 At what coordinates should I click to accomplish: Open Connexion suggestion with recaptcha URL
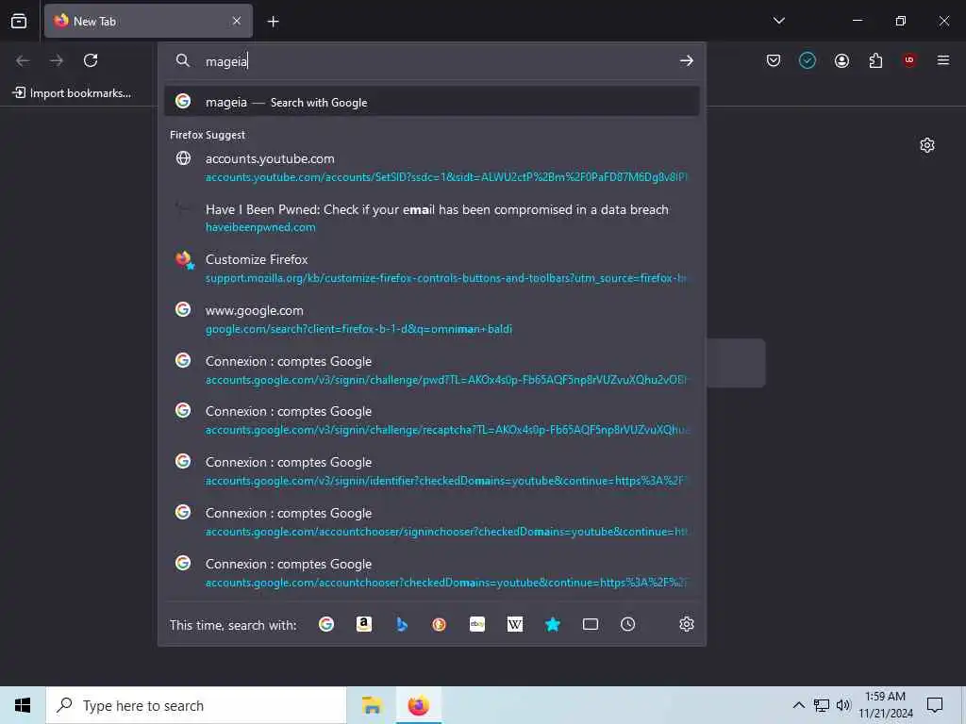point(431,420)
